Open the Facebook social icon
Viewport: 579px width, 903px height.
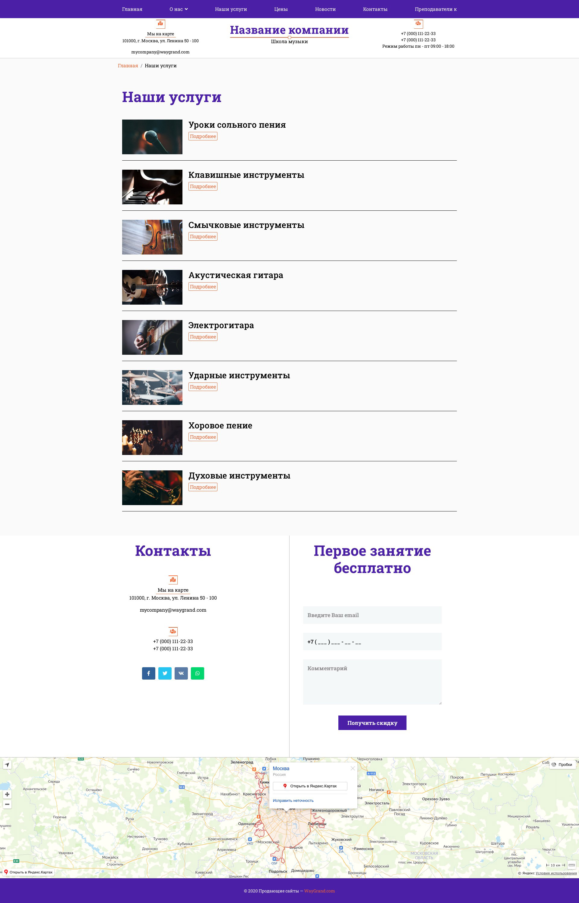[x=148, y=673]
